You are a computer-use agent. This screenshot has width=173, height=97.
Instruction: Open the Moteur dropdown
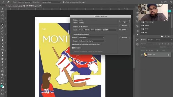click(91, 37)
